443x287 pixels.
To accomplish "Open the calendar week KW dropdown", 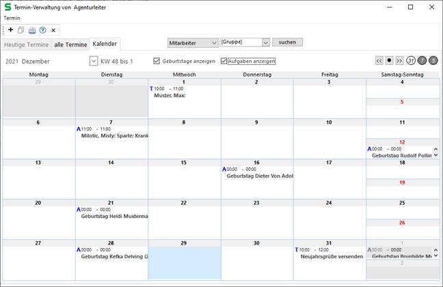I will (94, 61).
